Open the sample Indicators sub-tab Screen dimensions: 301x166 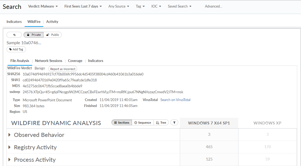click(x=95, y=61)
